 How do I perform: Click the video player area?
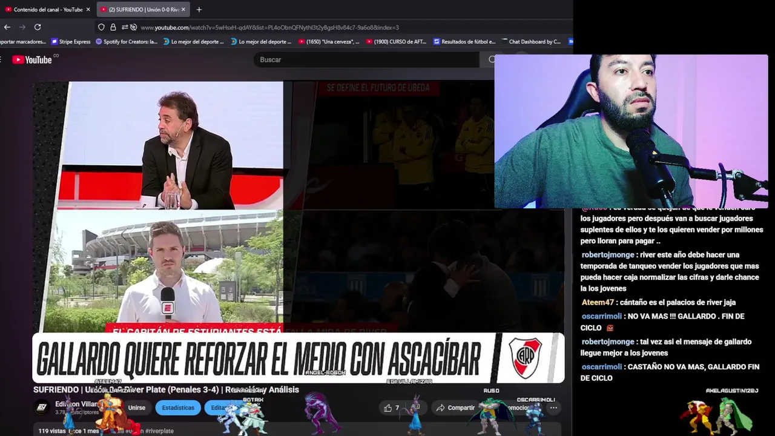[x=298, y=232]
